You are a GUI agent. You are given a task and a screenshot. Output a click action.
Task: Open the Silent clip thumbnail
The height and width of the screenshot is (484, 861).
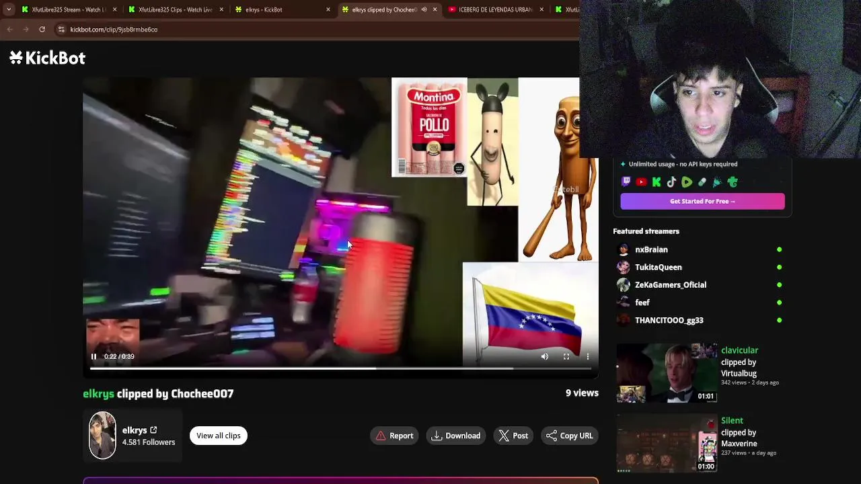[x=667, y=444]
